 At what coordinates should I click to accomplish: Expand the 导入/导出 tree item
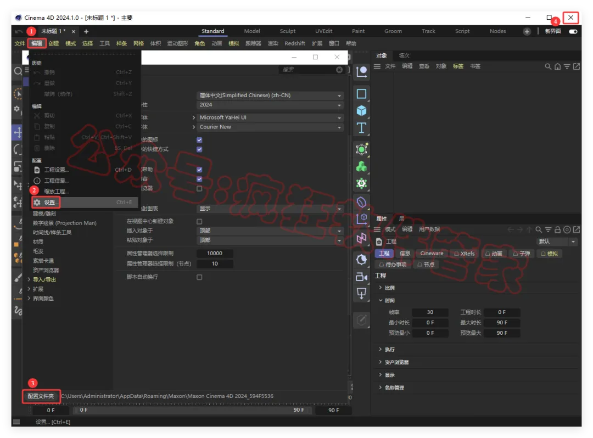click(x=29, y=279)
